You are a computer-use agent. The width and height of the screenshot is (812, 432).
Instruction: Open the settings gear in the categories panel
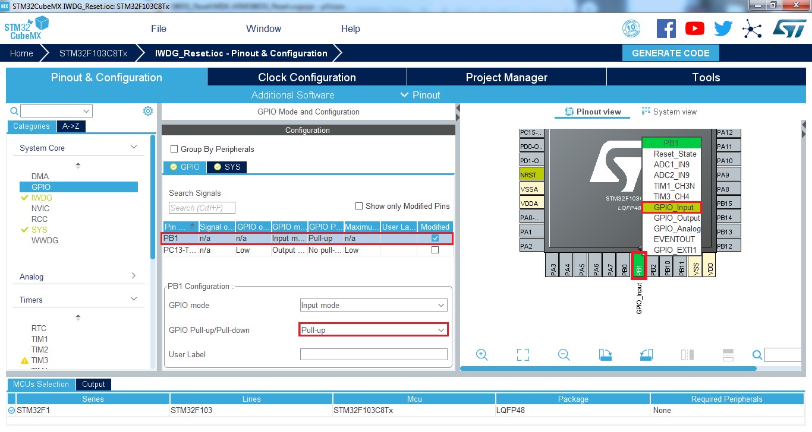(x=148, y=111)
